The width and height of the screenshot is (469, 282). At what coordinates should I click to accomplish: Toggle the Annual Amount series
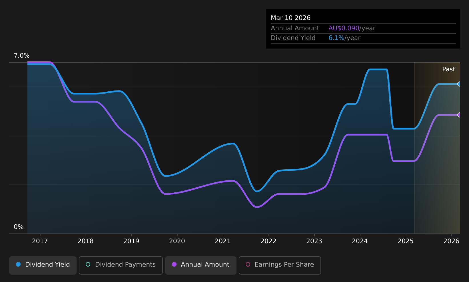click(201, 265)
